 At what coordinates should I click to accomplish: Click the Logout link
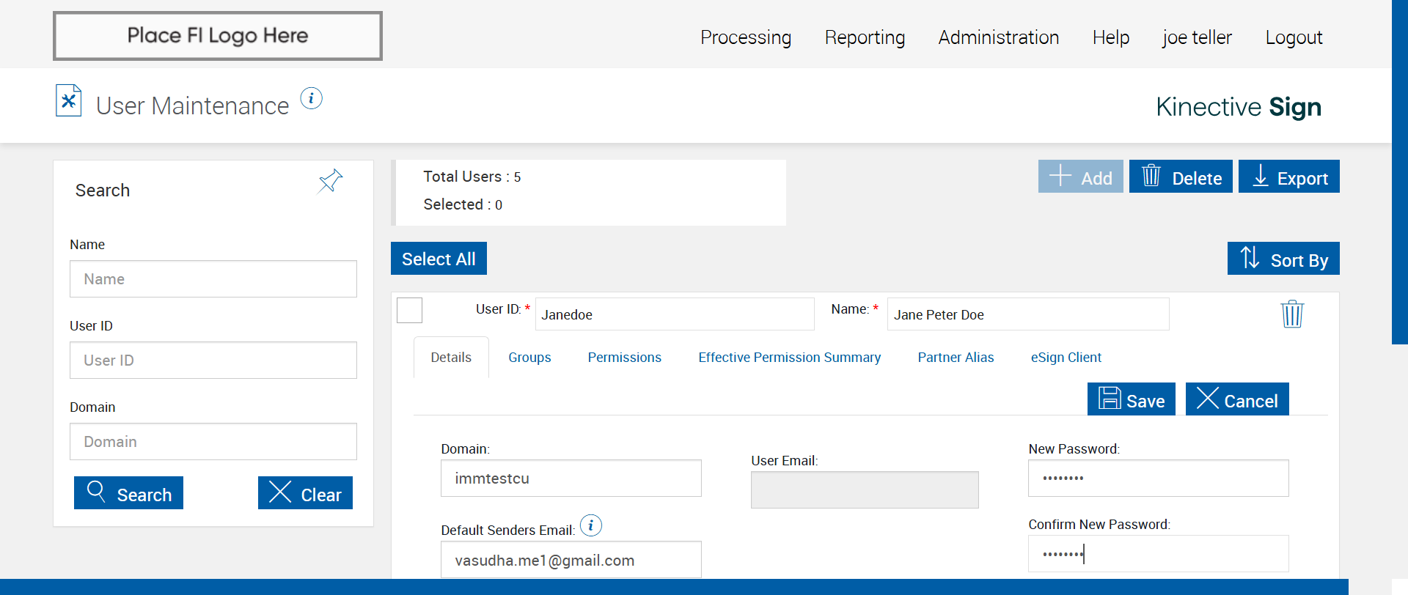click(1294, 37)
